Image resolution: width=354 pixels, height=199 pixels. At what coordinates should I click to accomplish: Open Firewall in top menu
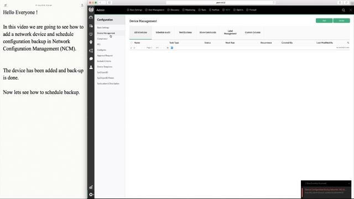[x=251, y=10]
